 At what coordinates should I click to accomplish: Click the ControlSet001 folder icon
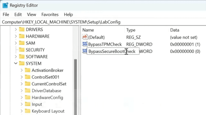coord(28,77)
